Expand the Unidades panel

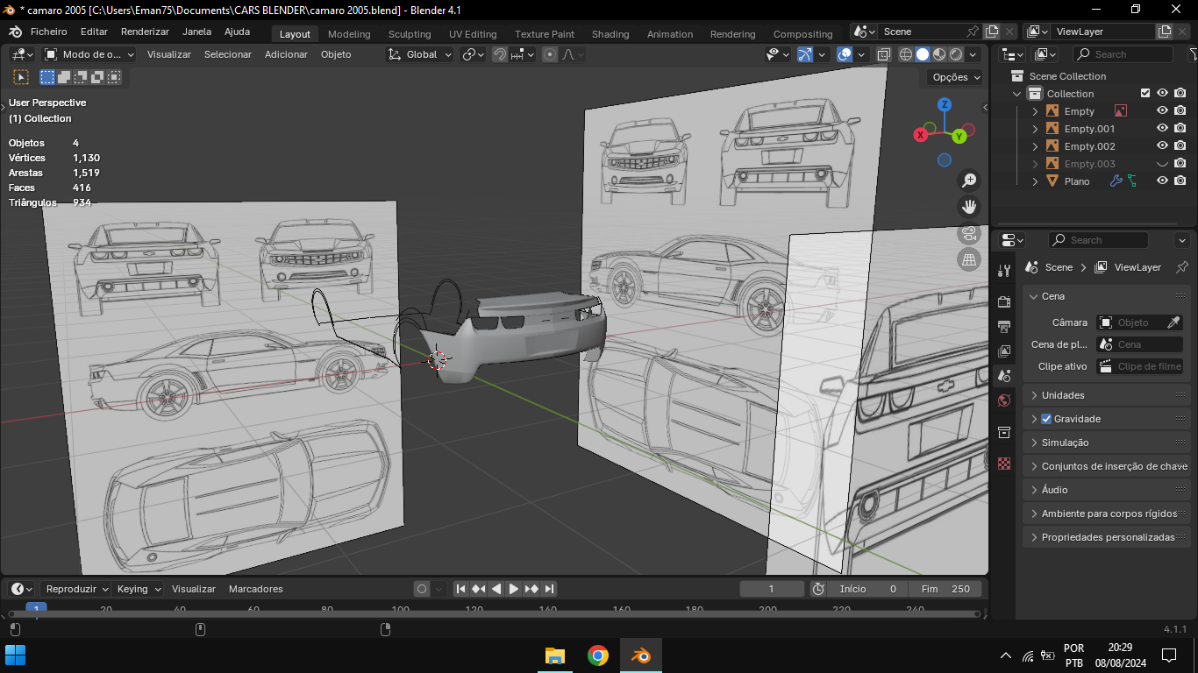coord(1063,395)
